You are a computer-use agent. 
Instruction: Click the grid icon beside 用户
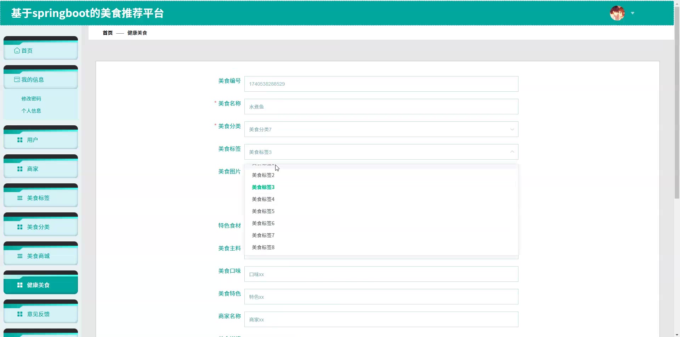[x=20, y=140]
